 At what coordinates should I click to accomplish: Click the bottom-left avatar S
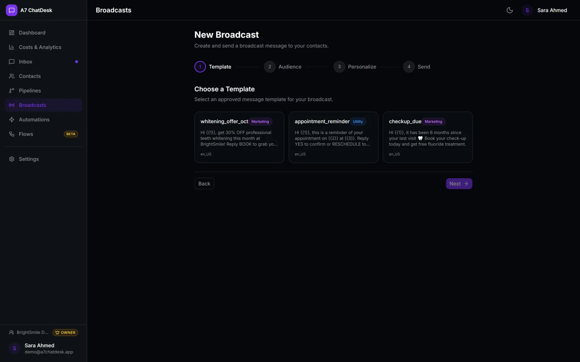click(14, 348)
